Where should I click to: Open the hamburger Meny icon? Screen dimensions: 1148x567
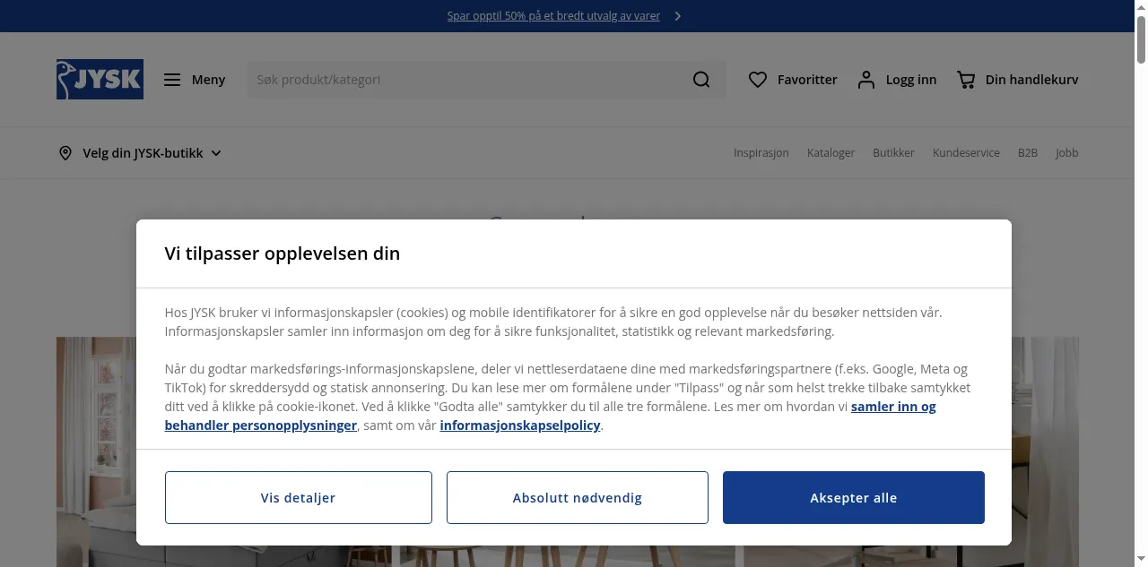172,80
